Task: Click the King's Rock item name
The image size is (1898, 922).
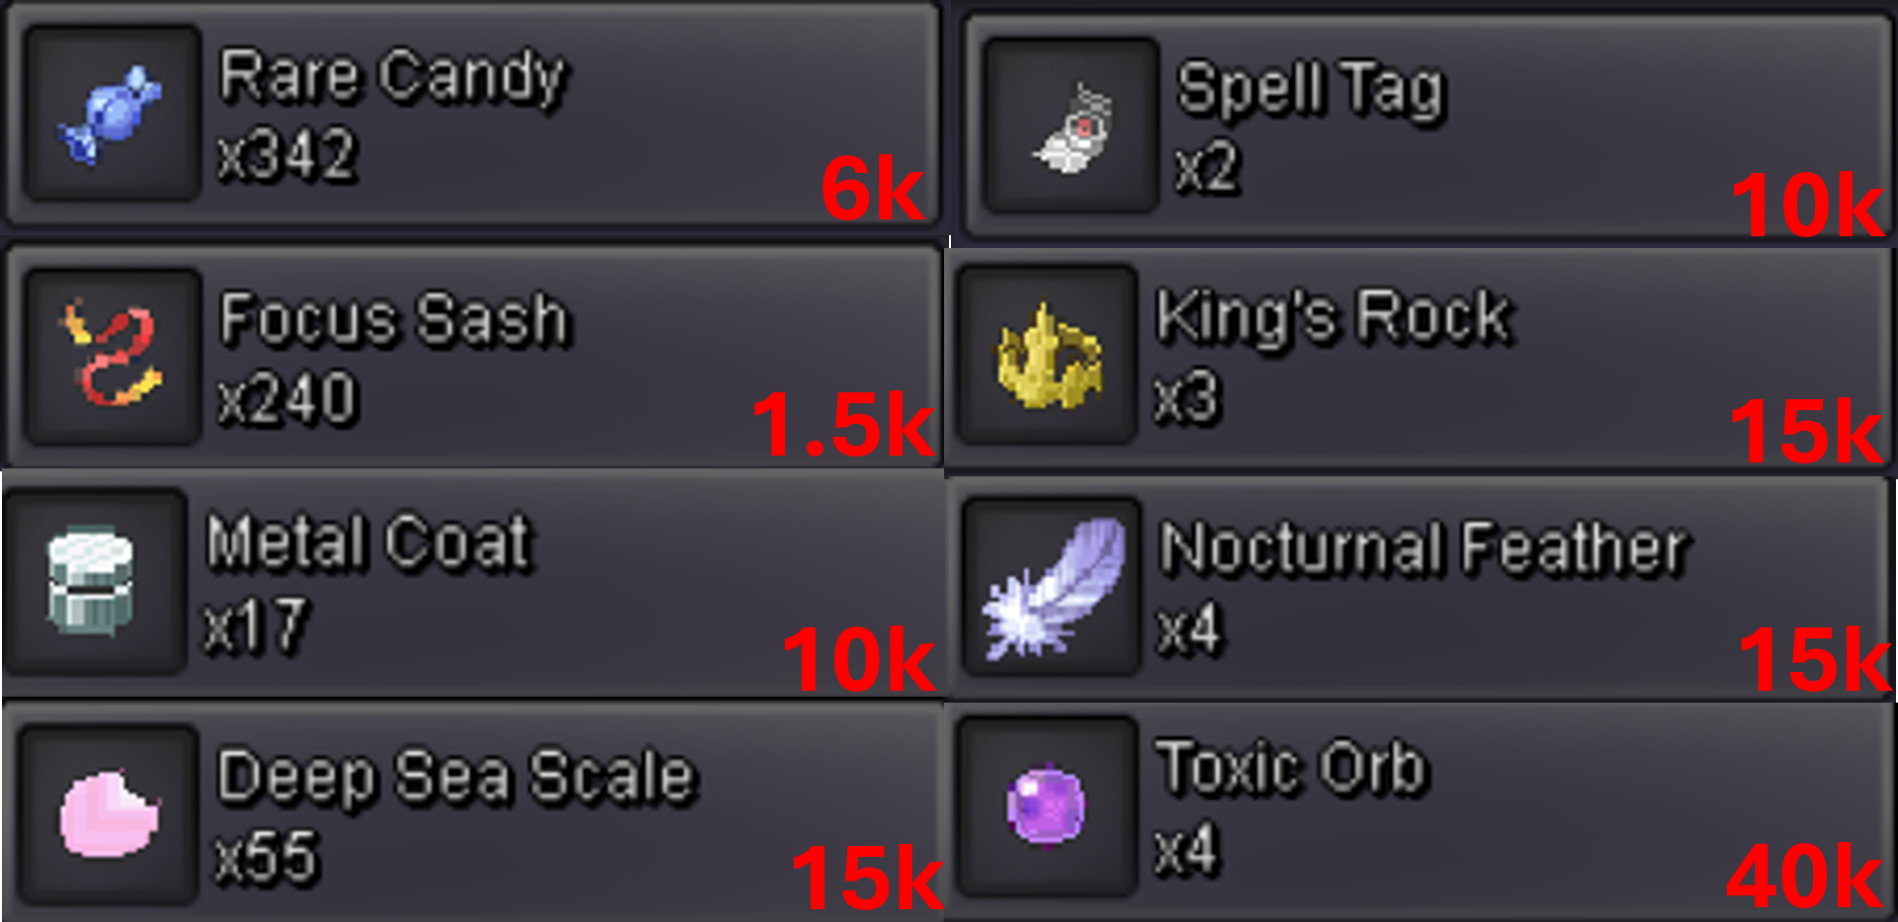Action: click(x=1334, y=317)
